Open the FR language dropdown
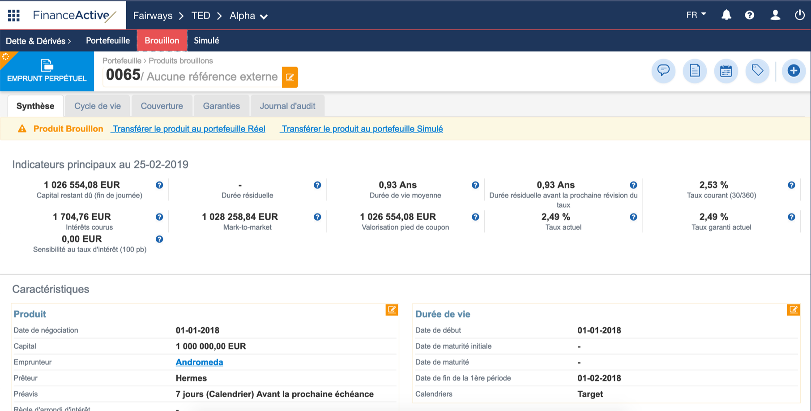 (x=695, y=14)
